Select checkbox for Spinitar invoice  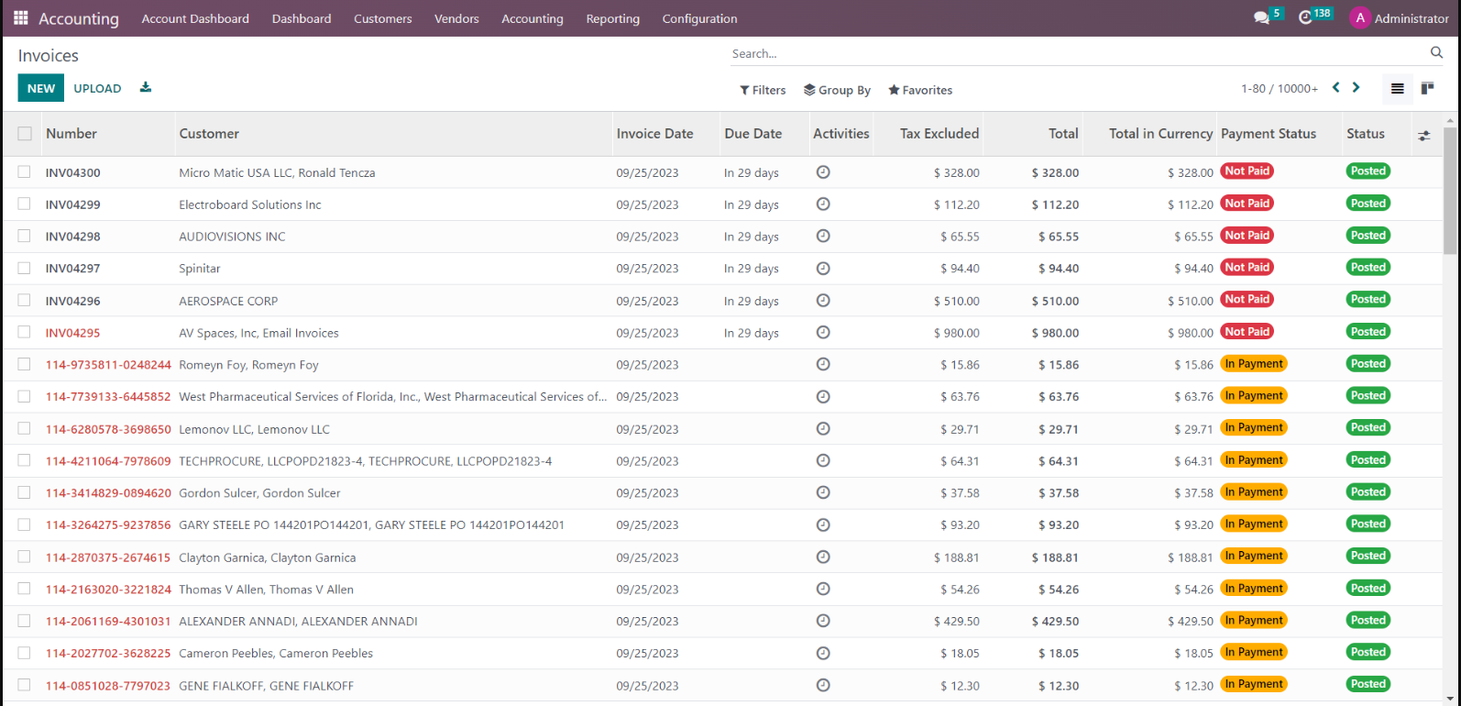(x=24, y=268)
